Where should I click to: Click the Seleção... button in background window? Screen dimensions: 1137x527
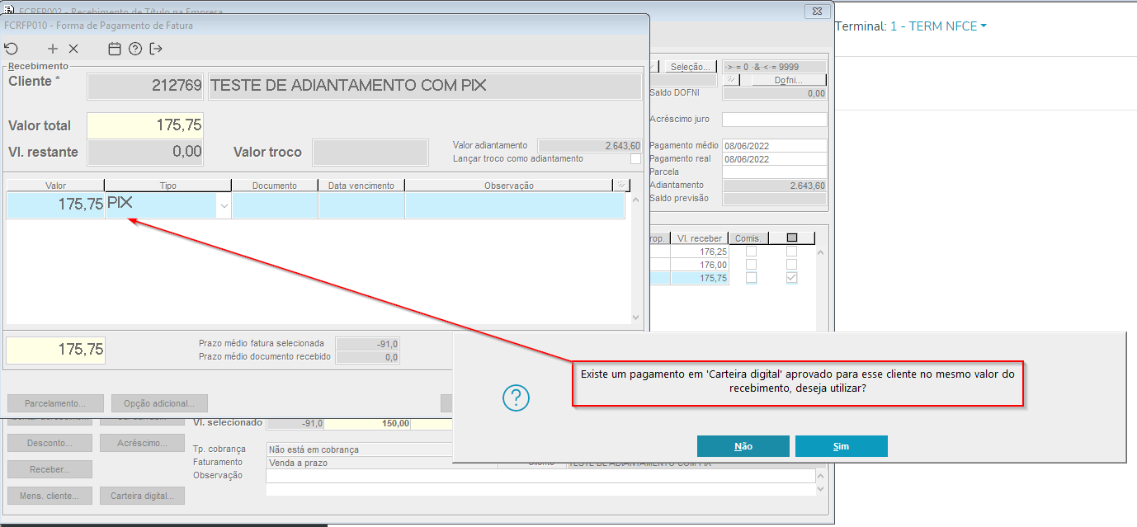tap(691, 67)
